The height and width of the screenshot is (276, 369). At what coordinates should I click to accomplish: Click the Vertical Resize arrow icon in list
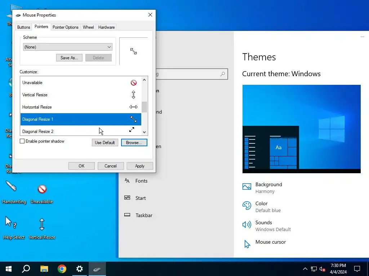pyautogui.click(x=133, y=95)
